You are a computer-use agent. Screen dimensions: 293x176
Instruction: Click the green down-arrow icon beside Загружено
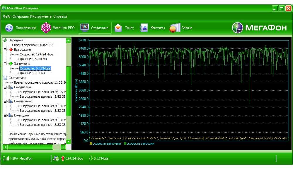click(11, 64)
